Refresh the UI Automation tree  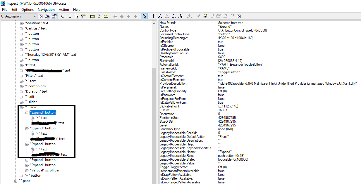[x=41, y=16]
